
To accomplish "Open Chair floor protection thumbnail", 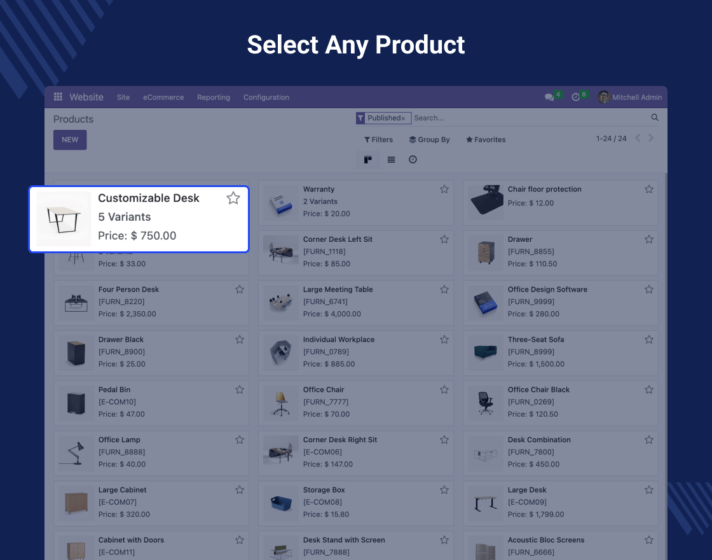I will pos(486,203).
